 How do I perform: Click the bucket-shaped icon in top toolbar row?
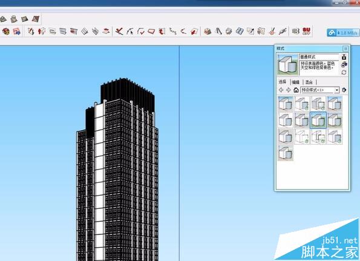[x=14, y=19]
